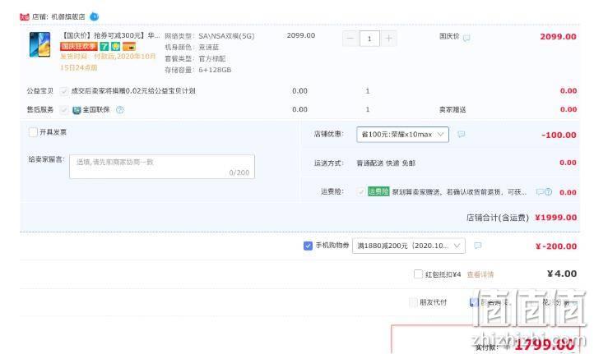Open the 查看详情 link
The height and width of the screenshot is (354, 594).
pos(480,274)
